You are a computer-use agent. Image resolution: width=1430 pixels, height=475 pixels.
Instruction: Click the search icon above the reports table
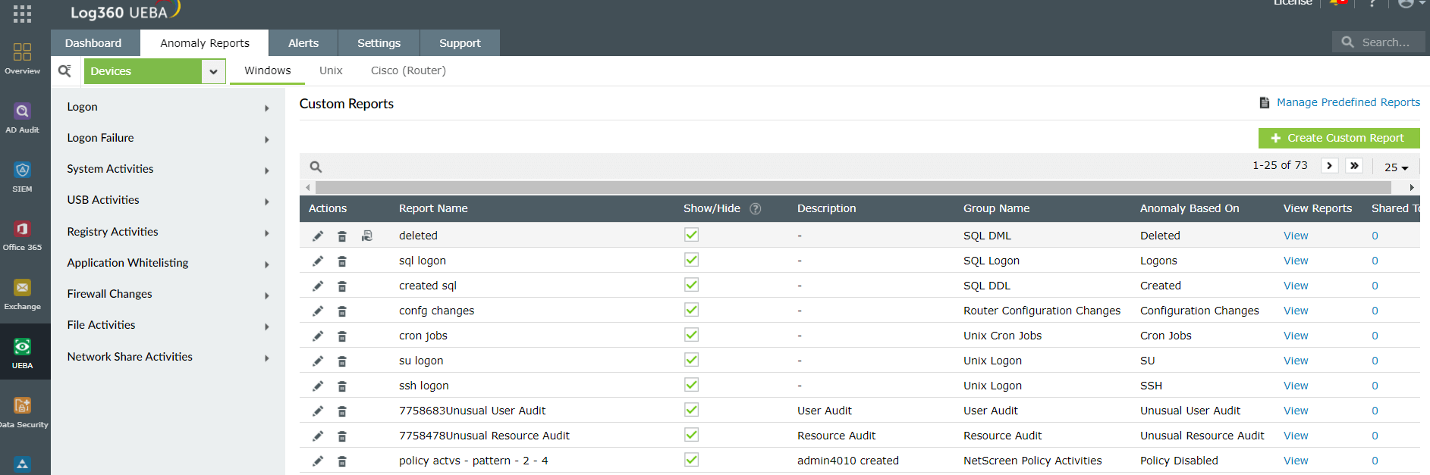[316, 167]
